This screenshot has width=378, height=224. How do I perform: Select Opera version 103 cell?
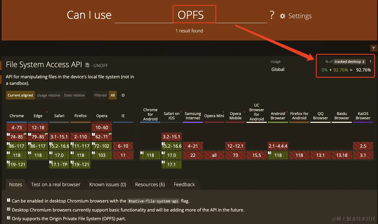(x=102, y=155)
